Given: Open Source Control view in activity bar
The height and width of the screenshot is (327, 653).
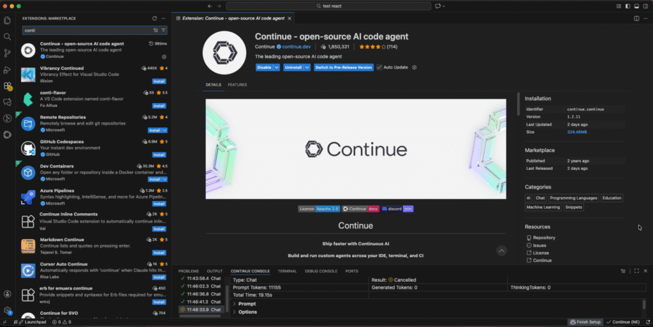Looking at the screenshot, I should [8, 53].
